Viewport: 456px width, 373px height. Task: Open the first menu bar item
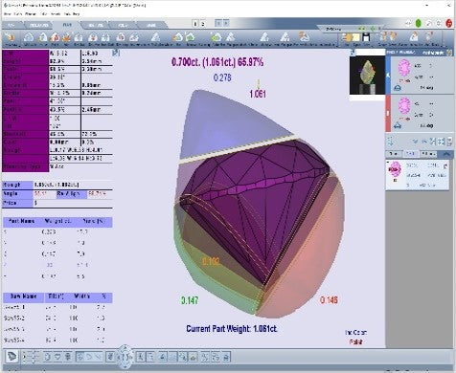click(x=7, y=14)
